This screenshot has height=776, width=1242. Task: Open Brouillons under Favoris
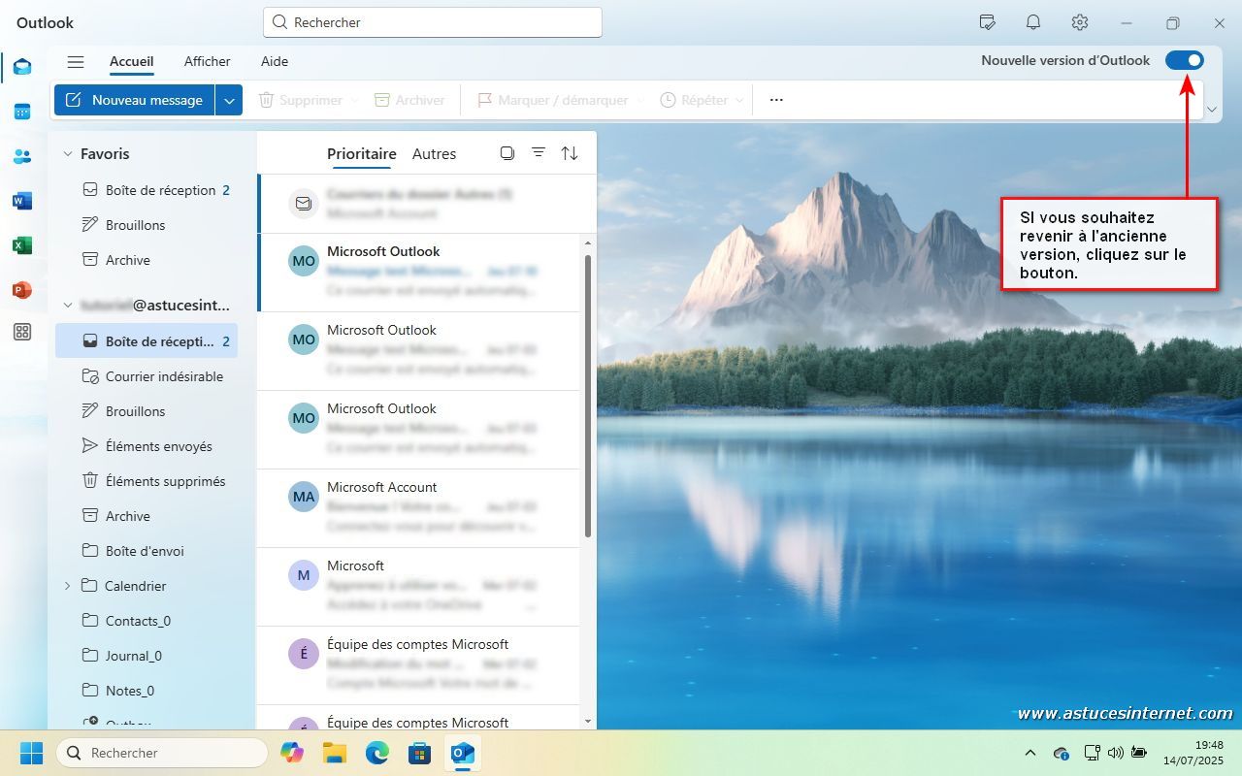[x=147, y=225]
